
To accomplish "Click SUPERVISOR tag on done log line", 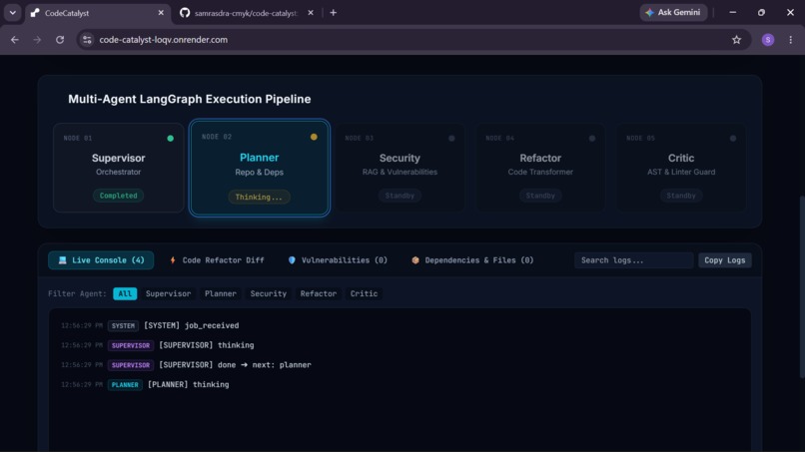I will [131, 365].
